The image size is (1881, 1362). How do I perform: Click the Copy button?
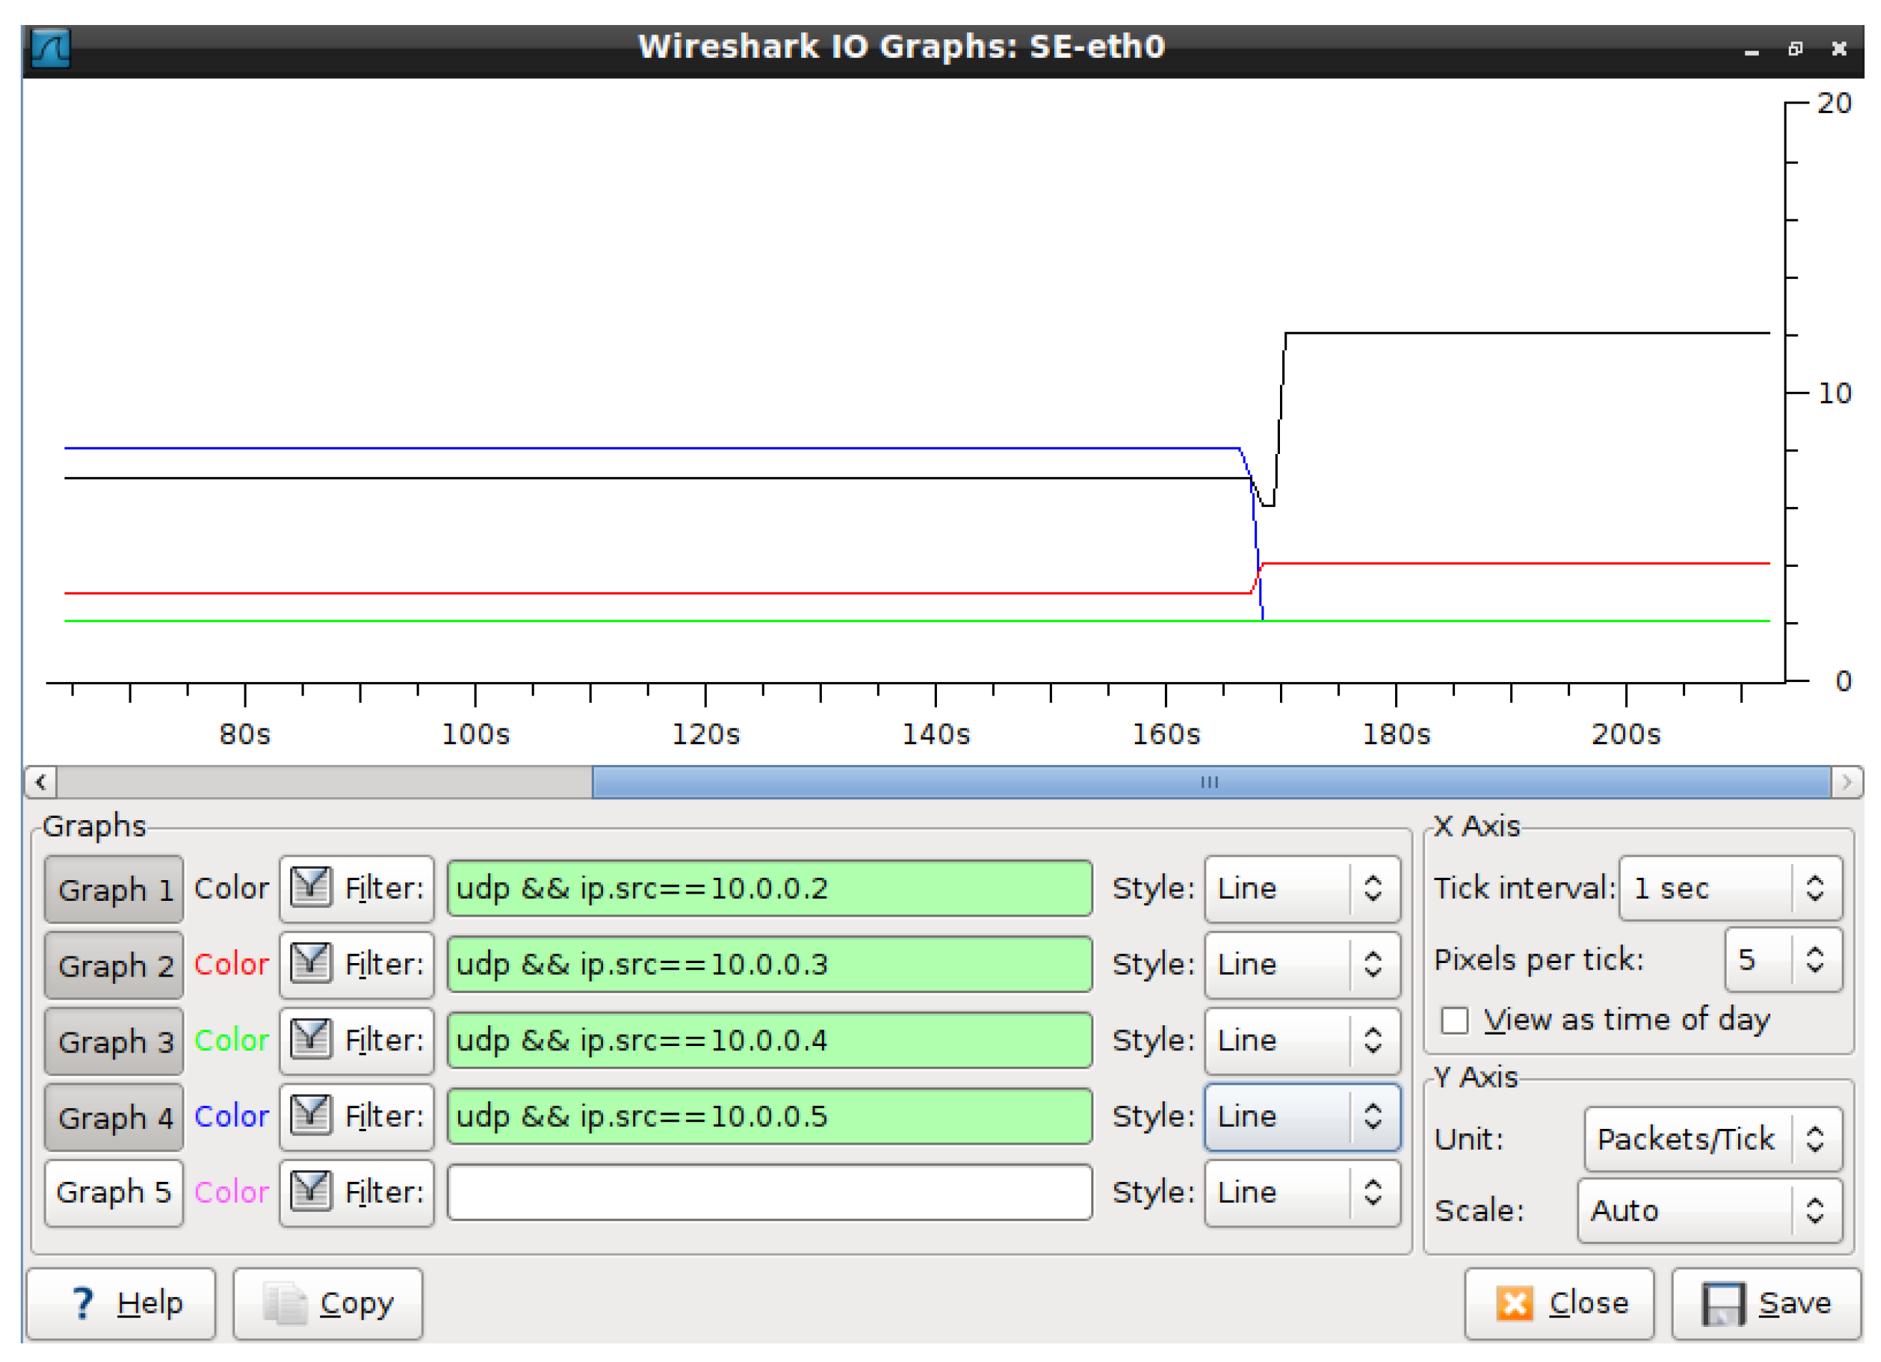click(x=329, y=1303)
